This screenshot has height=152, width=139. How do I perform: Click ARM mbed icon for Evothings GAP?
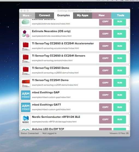26,95
